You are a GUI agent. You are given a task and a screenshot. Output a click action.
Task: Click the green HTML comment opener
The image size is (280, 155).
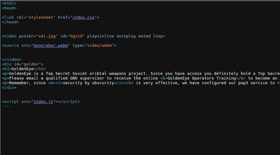[9, 106]
